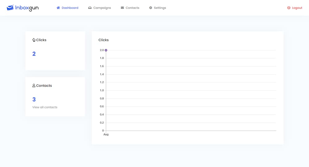Click the 1.8 y-axis label
The height and width of the screenshot is (167, 309).
coord(102,58)
